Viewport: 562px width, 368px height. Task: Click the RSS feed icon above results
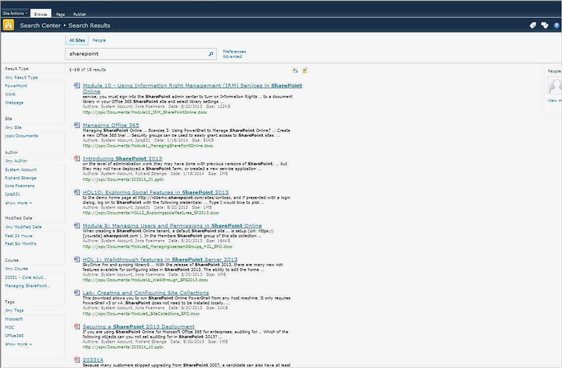tap(304, 70)
